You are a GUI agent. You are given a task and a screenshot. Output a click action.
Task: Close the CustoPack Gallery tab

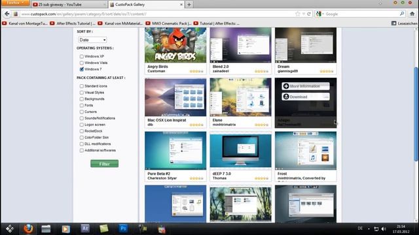tap(181, 5)
